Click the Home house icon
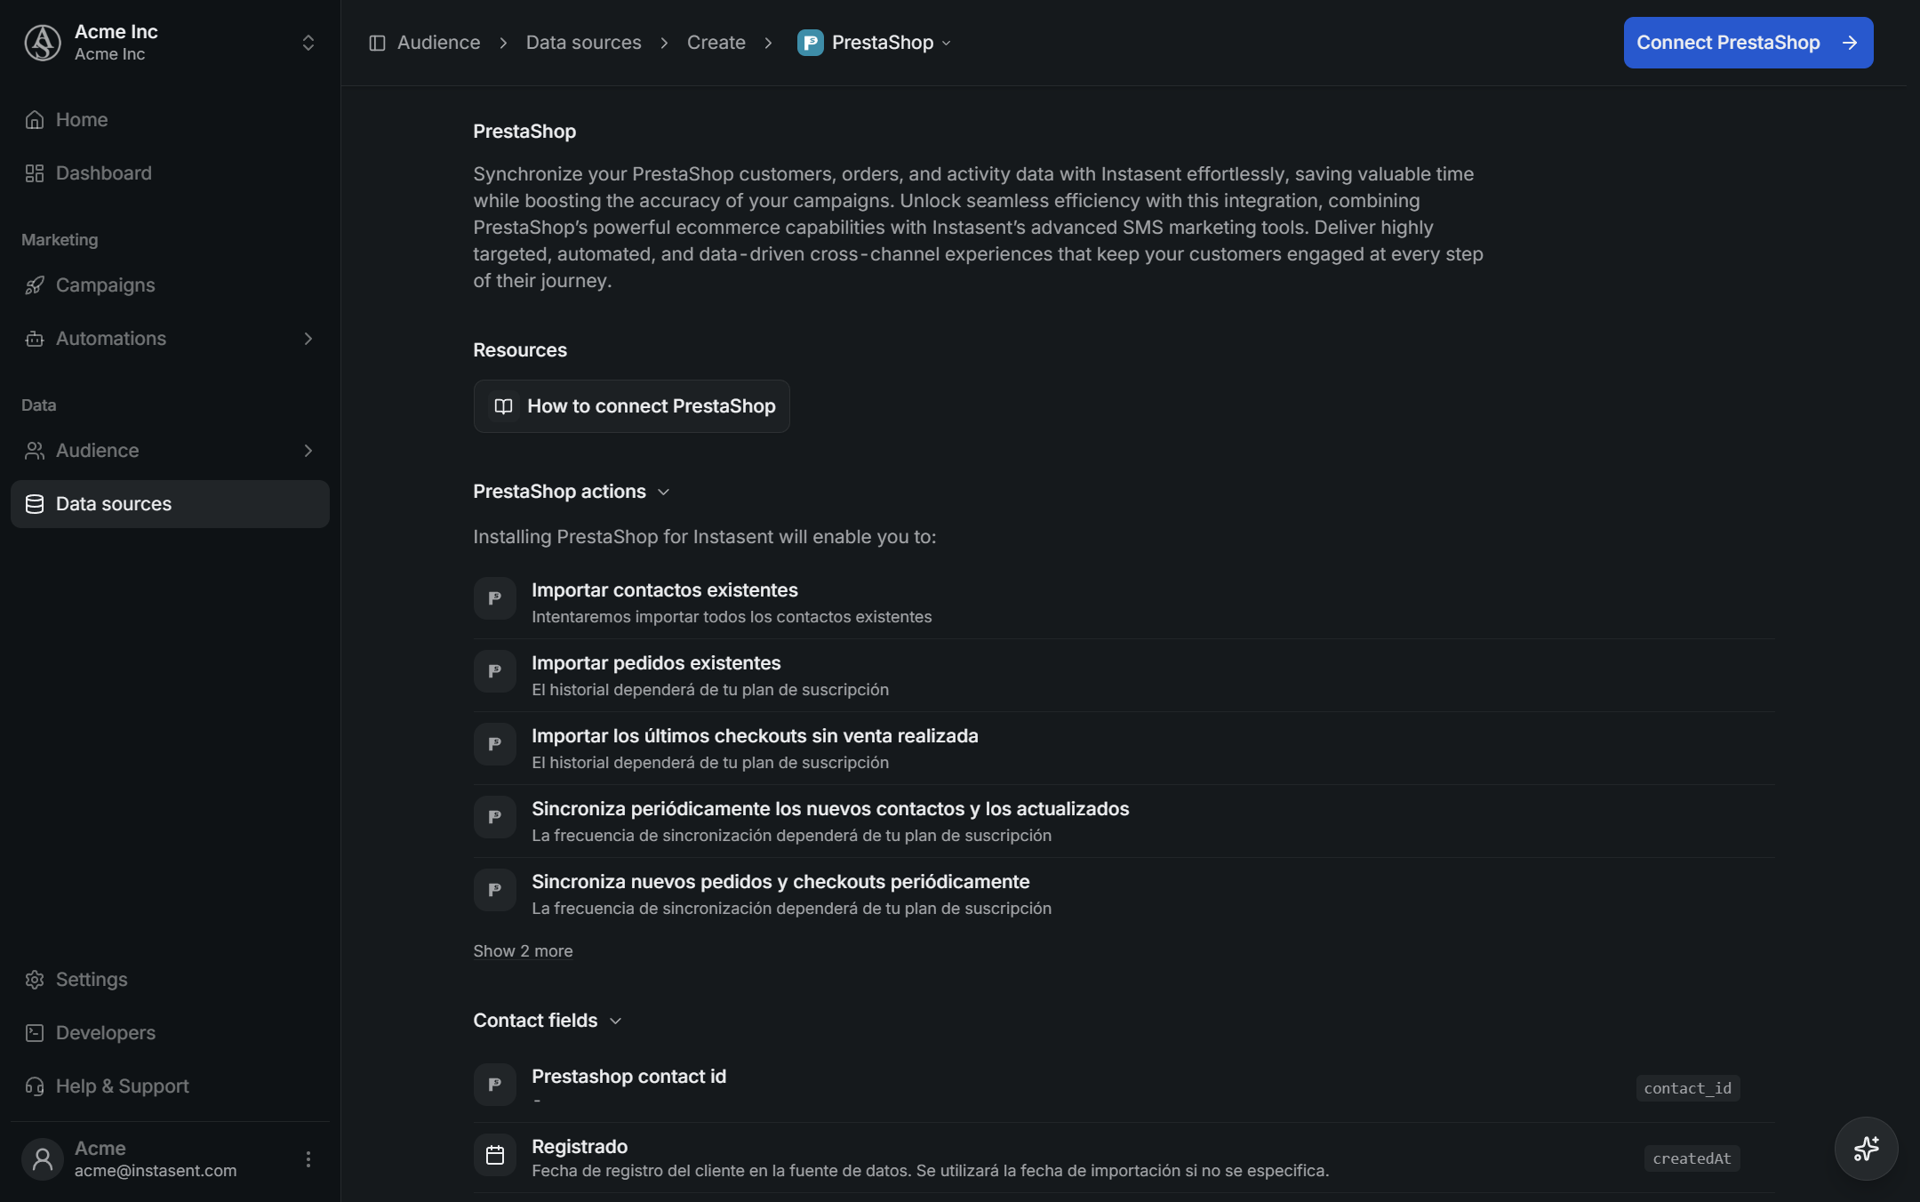Screen dimensions: 1920x1202 coord(35,119)
